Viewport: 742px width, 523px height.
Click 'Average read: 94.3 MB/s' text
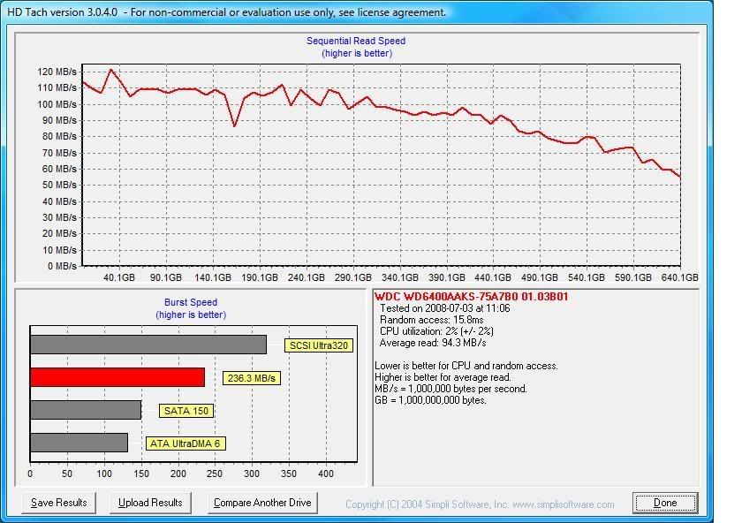tap(433, 343)
